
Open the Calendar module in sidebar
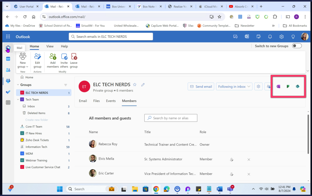(x=8, y=59)
